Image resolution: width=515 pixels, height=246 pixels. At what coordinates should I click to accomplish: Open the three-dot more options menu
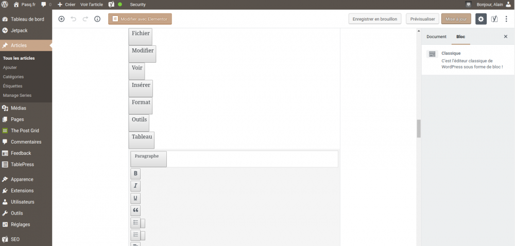[x=506, y=19]
